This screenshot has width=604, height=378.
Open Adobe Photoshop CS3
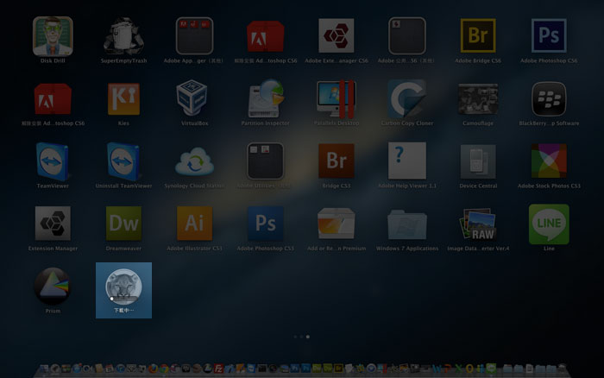[266, 224]
